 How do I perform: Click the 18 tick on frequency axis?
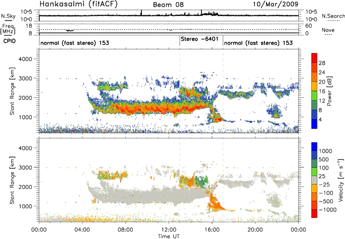click(x=29, y=26)
